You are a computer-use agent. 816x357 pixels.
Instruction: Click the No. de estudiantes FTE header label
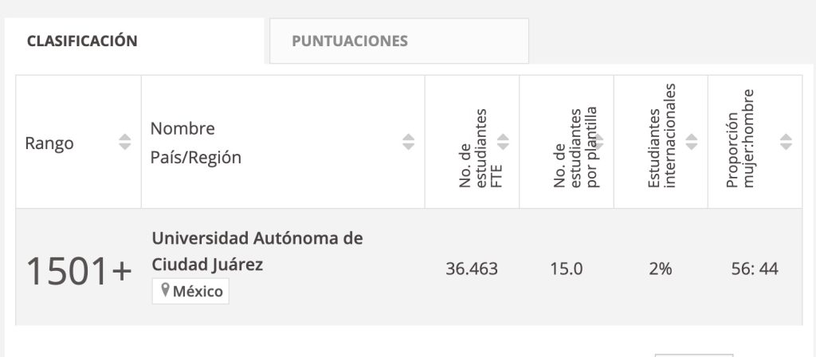pos(473,148)
